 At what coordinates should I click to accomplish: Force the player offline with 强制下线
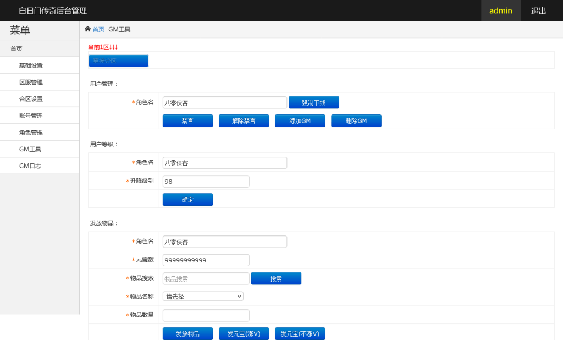[x=313, y=102]
